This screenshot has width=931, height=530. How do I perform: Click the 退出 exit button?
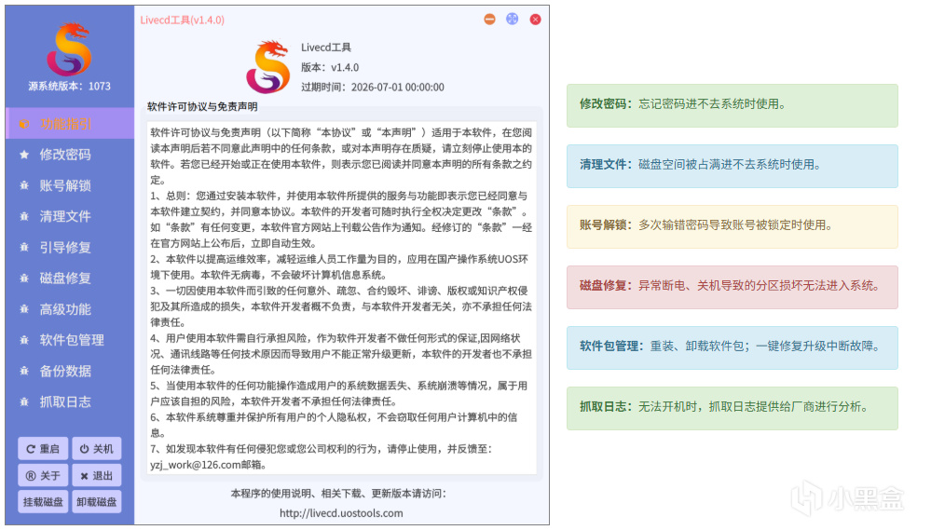pos(97,475)
